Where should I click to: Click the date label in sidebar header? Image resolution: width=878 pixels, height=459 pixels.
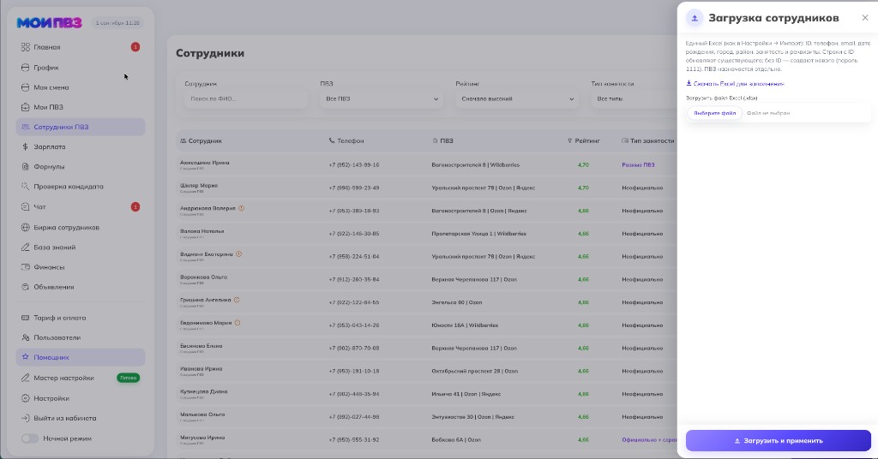pyautogui.click(x=117, y=23)
